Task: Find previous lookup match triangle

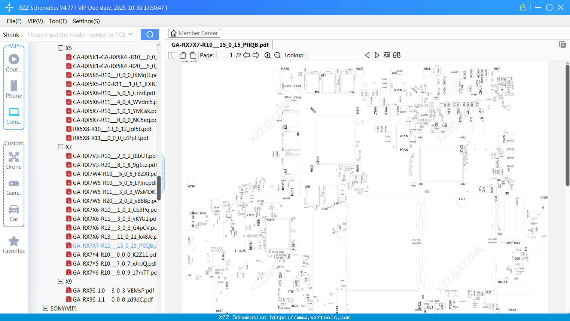Action: click(x=367, y=55)
